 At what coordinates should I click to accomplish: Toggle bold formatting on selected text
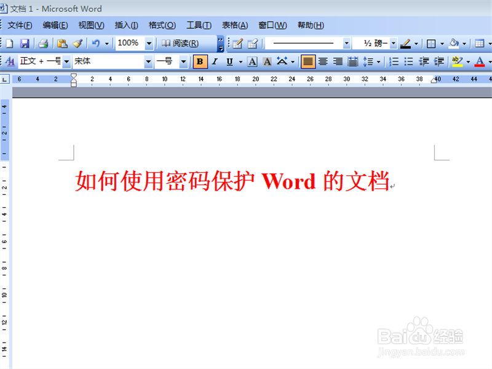pyautogui.click(x=200, y=61)
